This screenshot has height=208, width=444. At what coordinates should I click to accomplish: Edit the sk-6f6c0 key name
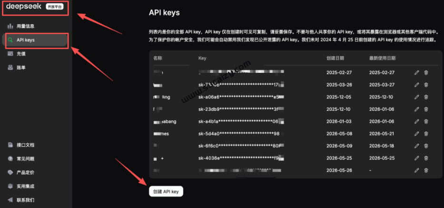pyautogui.click(x=416, y=146)
